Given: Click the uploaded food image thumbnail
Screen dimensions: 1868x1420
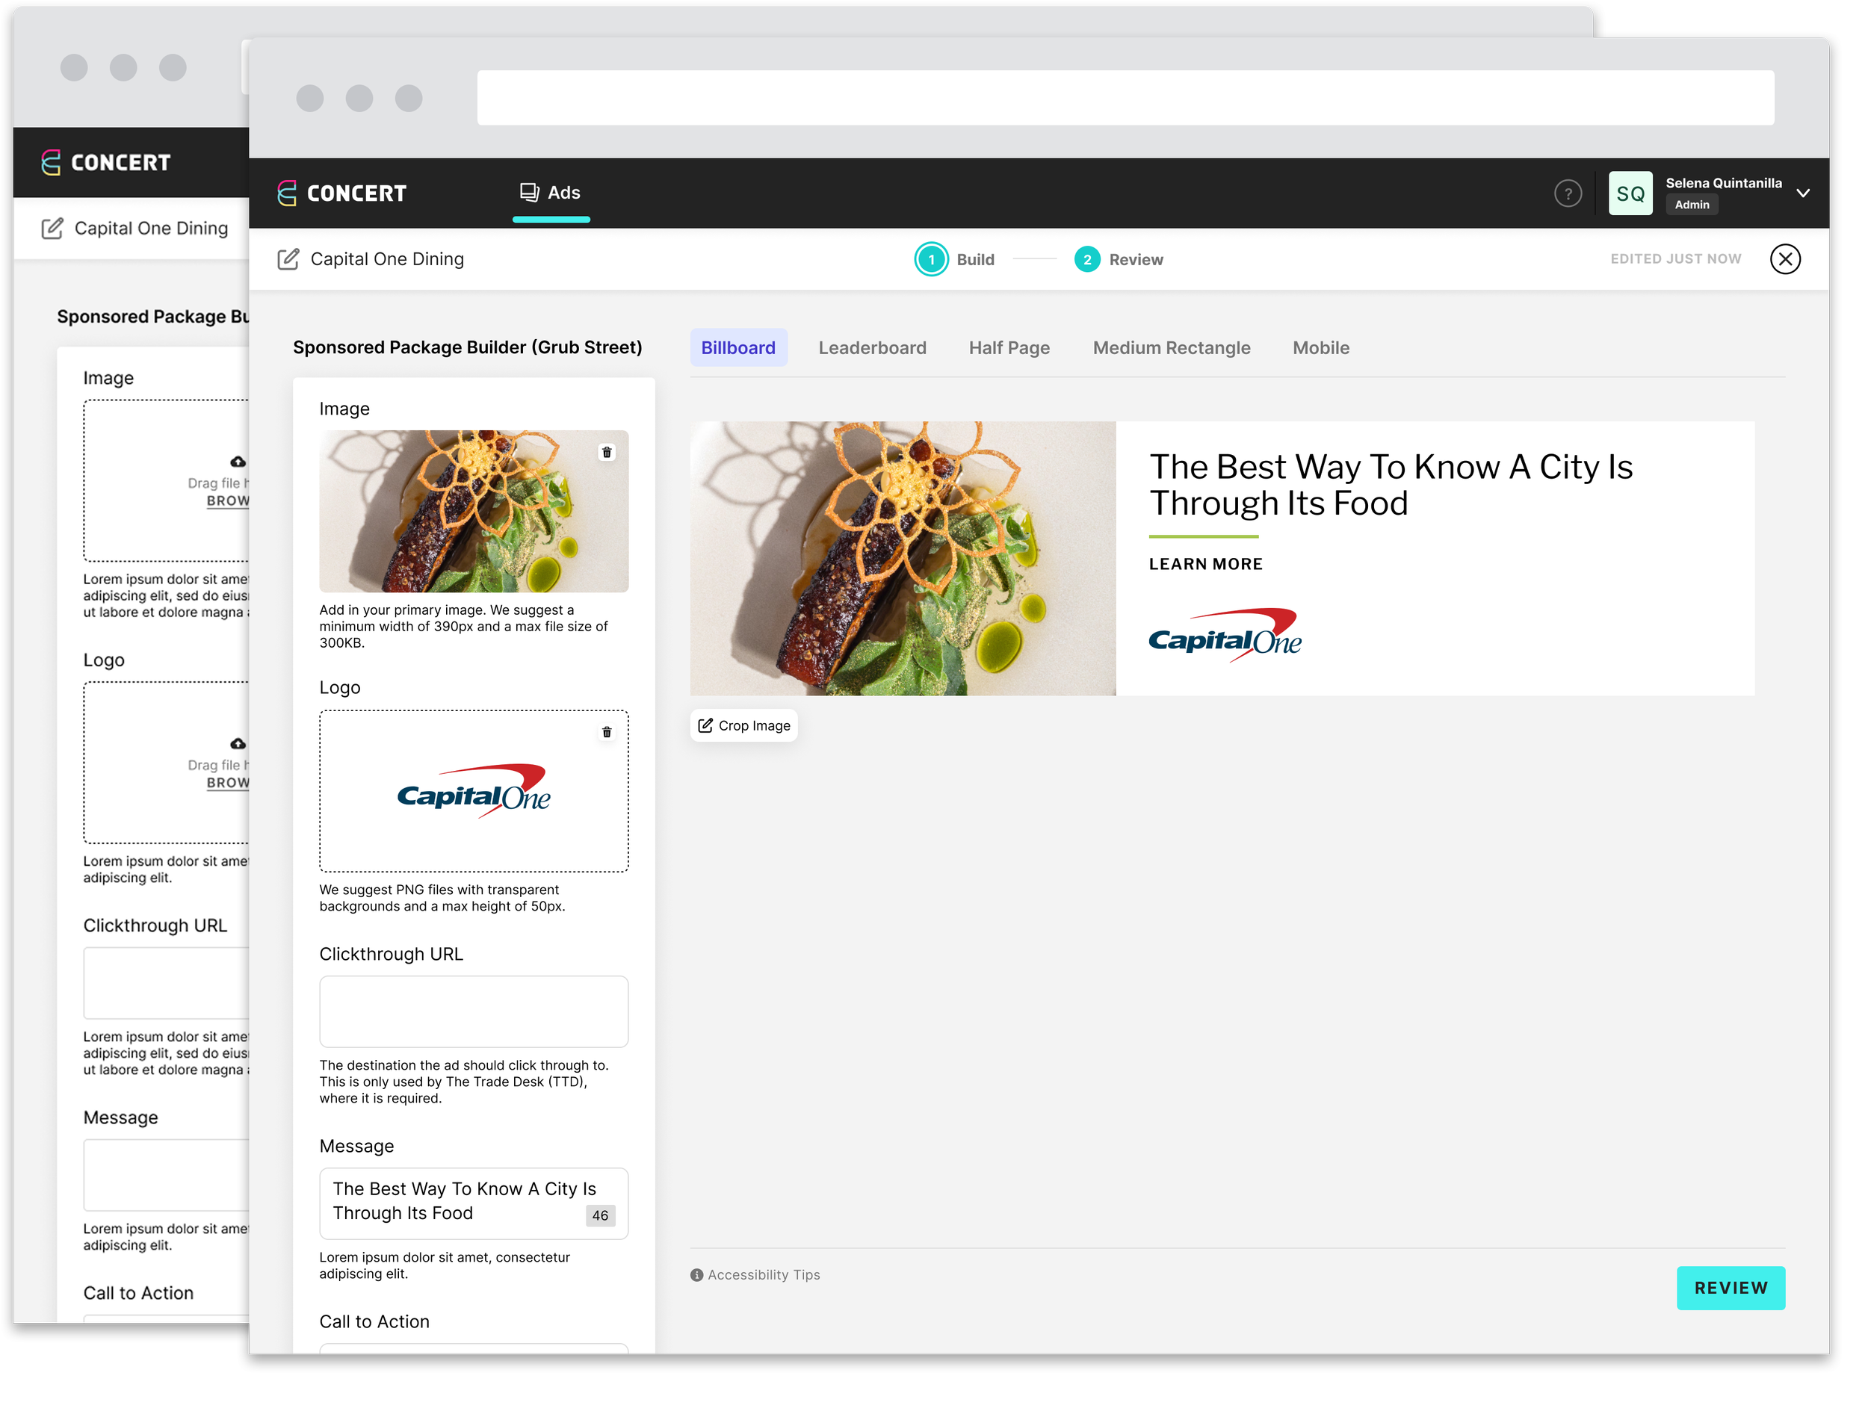Looking at the screenshot, I should click(x=473, y=512).
